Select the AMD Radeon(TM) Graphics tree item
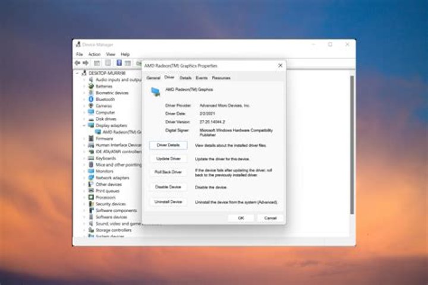 tap(122, 132)
